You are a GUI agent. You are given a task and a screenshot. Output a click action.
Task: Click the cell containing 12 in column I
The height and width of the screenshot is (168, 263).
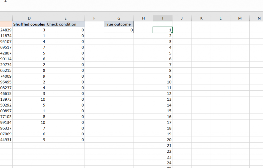(162, 94)
